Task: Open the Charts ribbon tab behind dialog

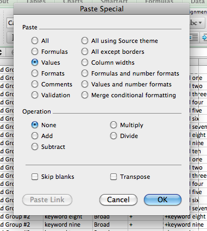Action: 73,2
